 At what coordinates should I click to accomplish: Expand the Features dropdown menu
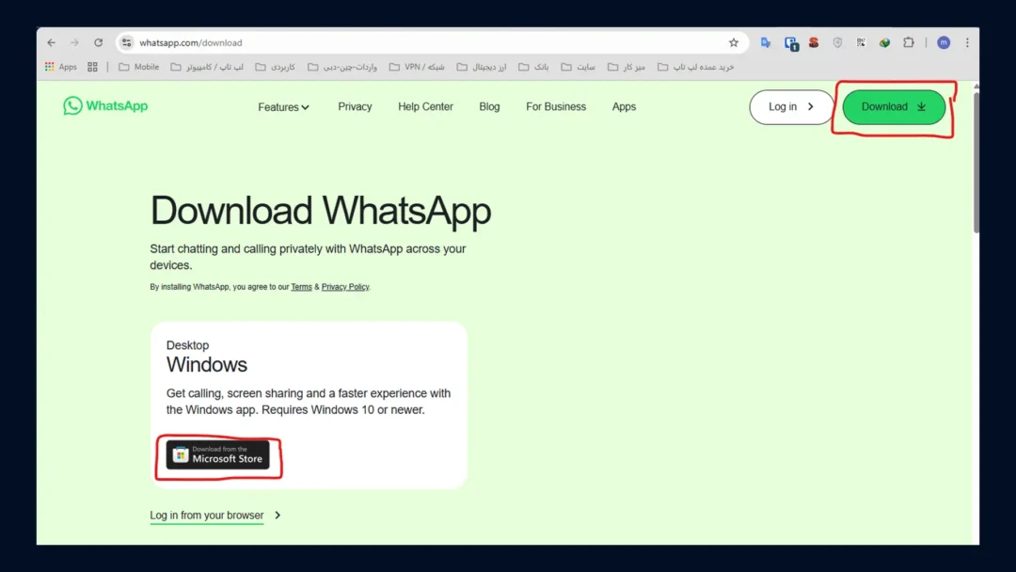point(283,107)
